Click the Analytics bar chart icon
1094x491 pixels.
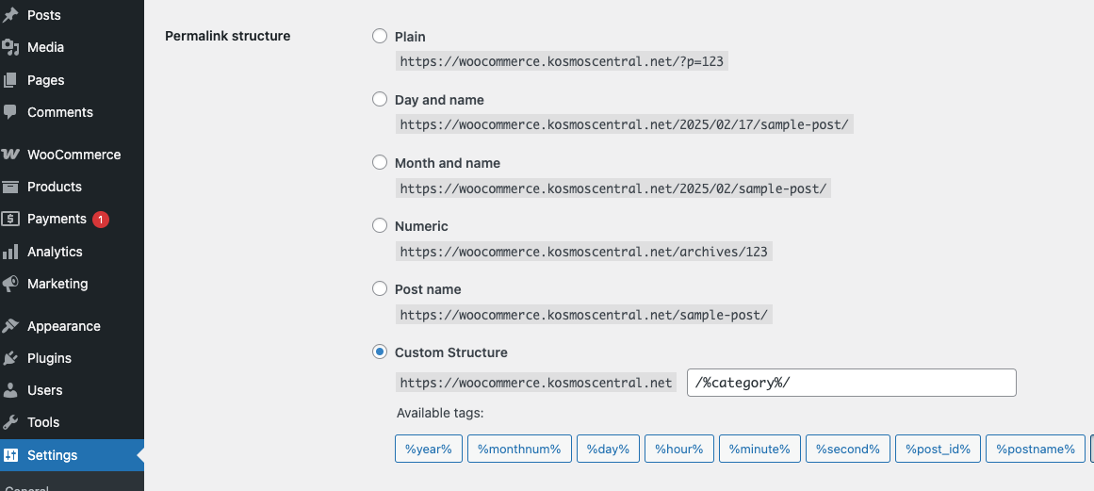10,252
